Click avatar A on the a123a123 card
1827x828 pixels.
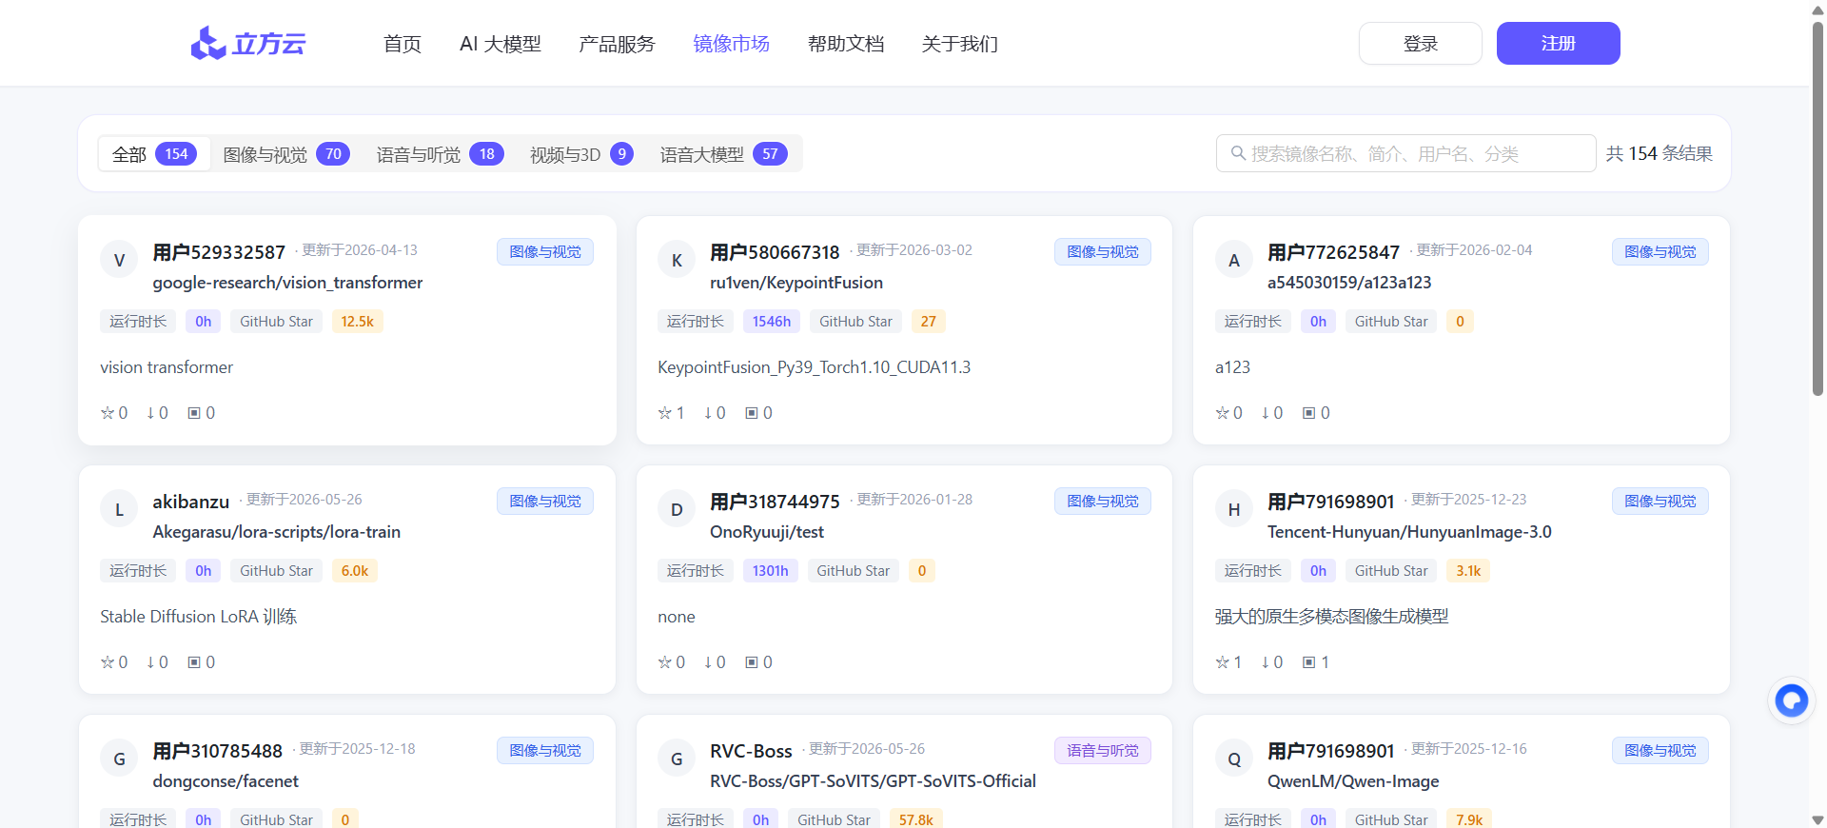coord(1234,260)
